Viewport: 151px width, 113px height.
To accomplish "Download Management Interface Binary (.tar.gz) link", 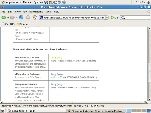I will click(x=57, y=84).
